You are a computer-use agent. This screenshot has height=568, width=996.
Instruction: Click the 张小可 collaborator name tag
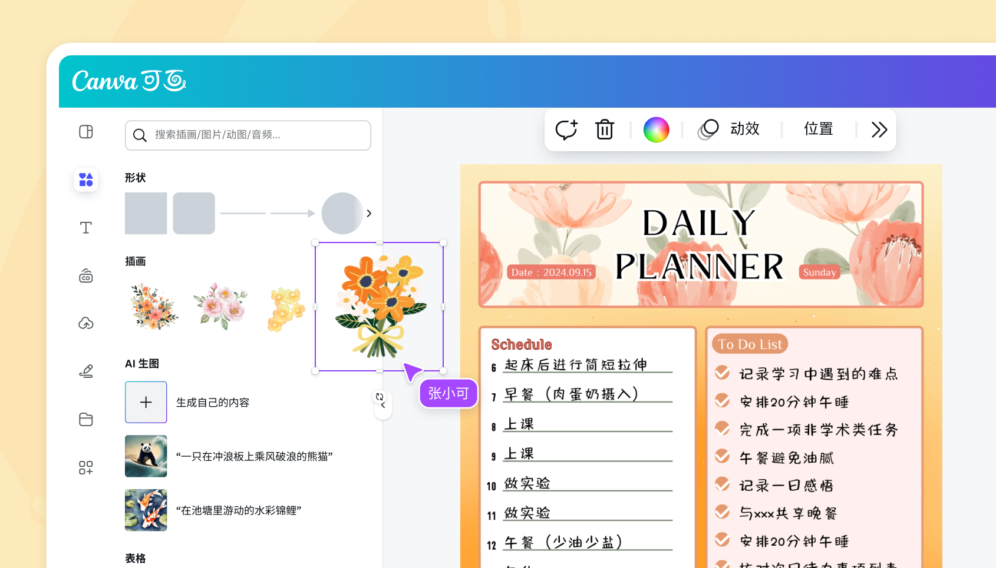(448, 393)
